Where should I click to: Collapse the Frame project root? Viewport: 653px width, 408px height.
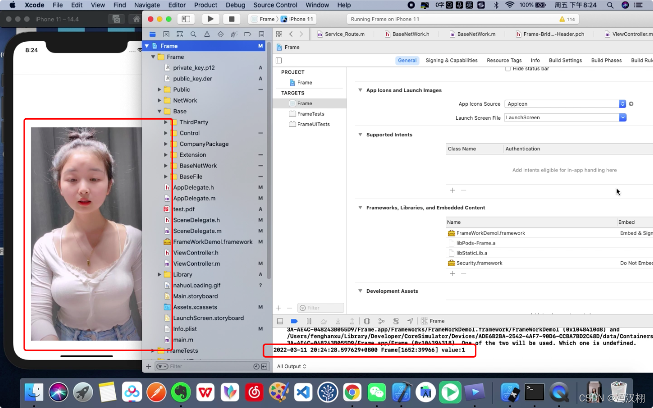pyautogui.click(x=147, y=46)
